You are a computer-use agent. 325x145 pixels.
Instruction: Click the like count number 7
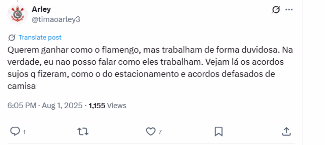(160, 132)
